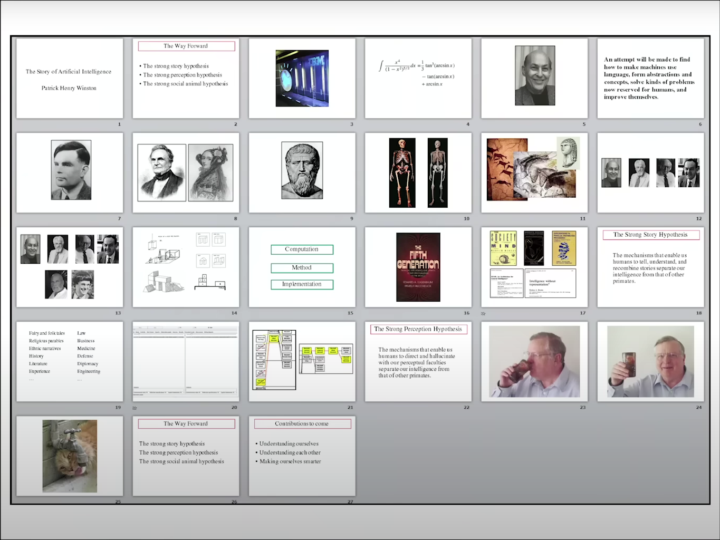
Task: Select the slide listing Fairy and folk tales
Action: click(x=70, y=361)
